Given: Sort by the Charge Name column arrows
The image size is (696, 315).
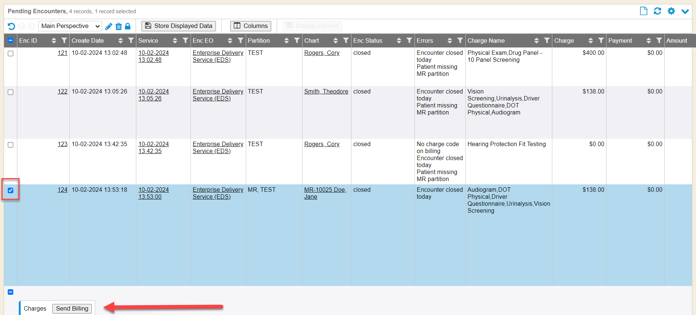Looking at the screenshot, I should 536,40.
